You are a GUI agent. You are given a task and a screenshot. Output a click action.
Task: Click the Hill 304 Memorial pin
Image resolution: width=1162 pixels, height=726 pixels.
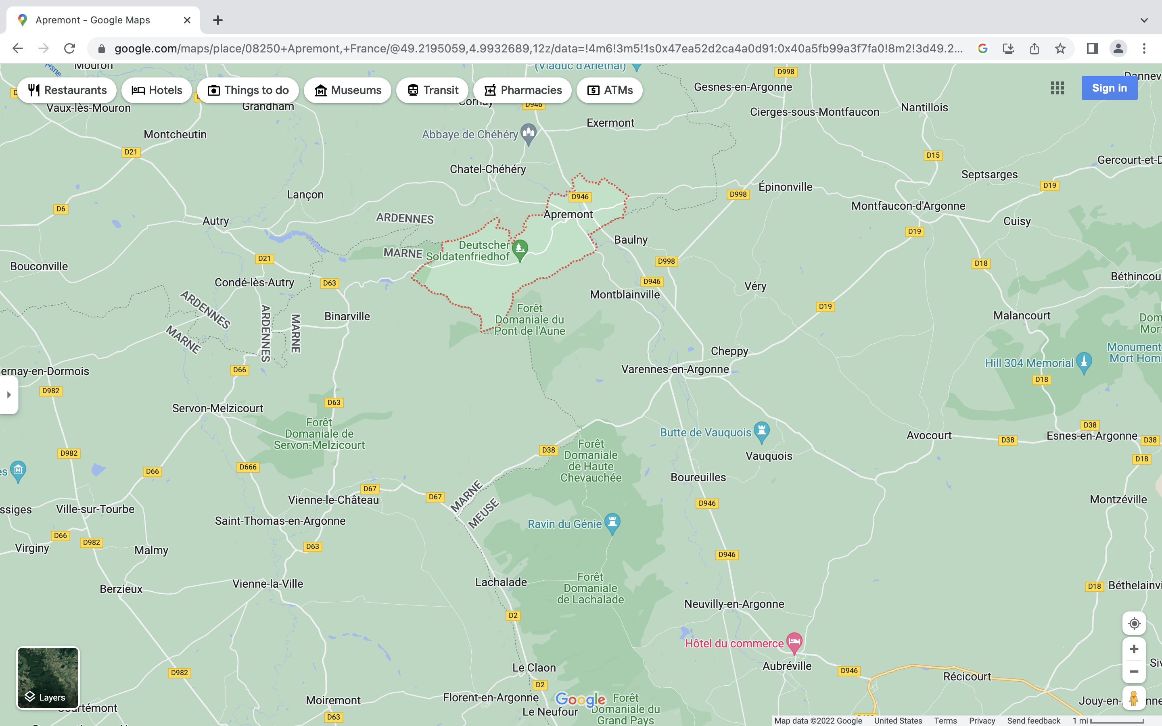[1084, 361]
